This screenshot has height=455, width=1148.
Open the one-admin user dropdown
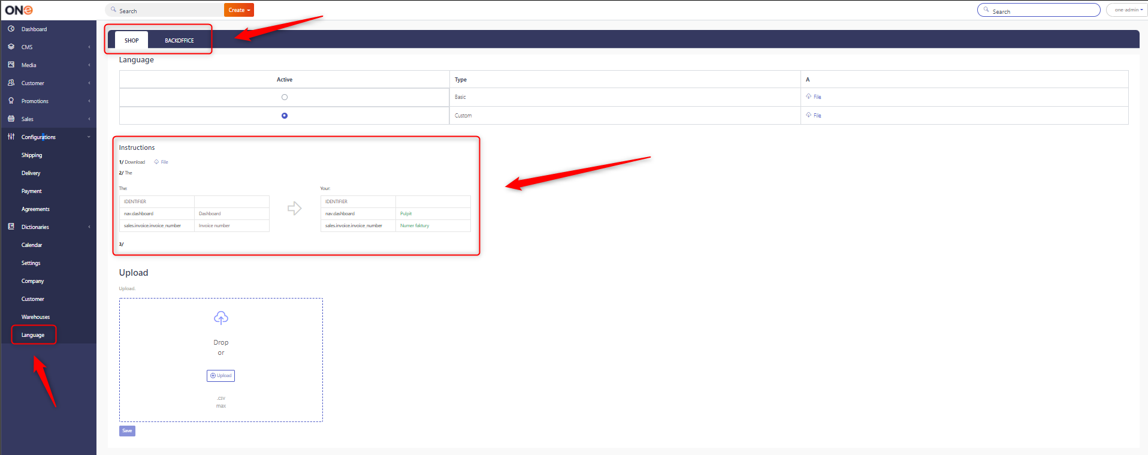click(1128, 10)
